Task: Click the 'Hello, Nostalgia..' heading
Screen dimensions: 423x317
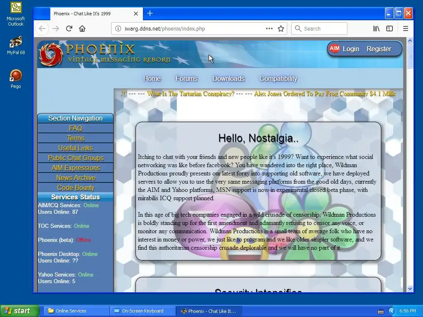Action: (258, 138)
